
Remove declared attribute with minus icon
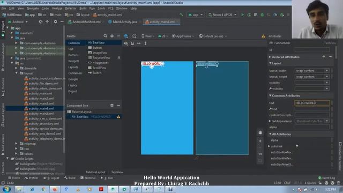click(330, 57)
